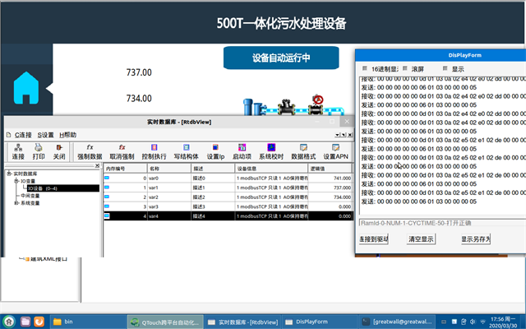
Task: Click the 显示另存为 button
Action: pyautogui.click(x=476, y=239)
